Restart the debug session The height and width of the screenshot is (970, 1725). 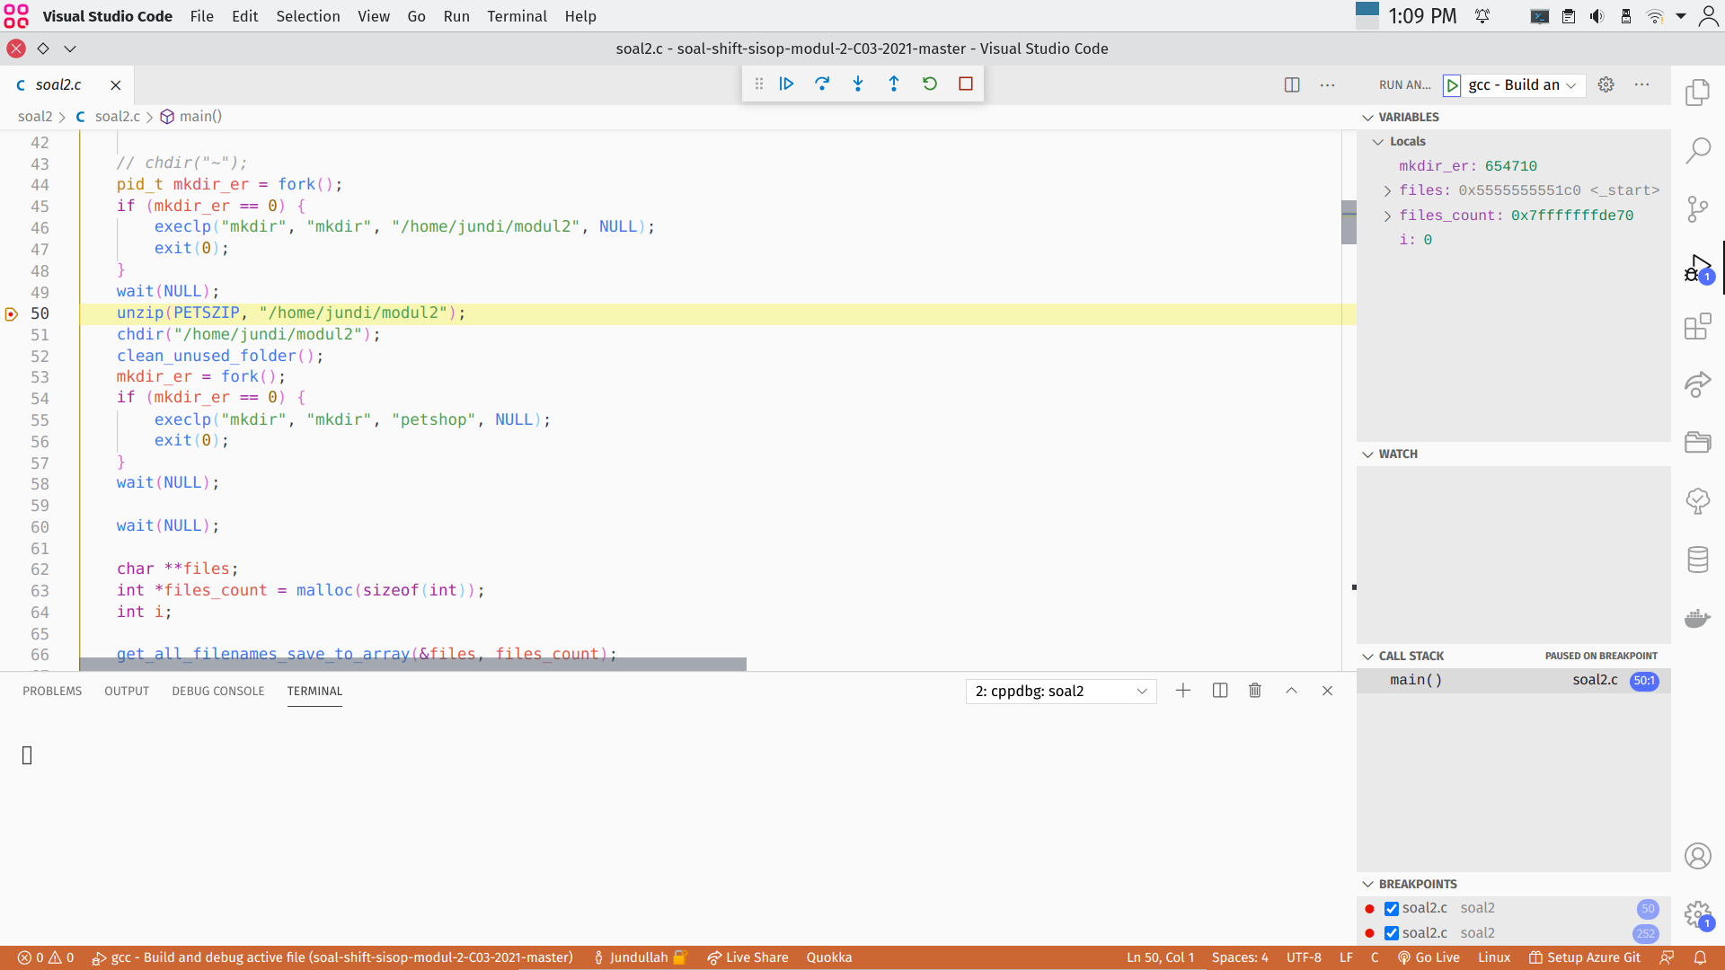coord(930,84)
